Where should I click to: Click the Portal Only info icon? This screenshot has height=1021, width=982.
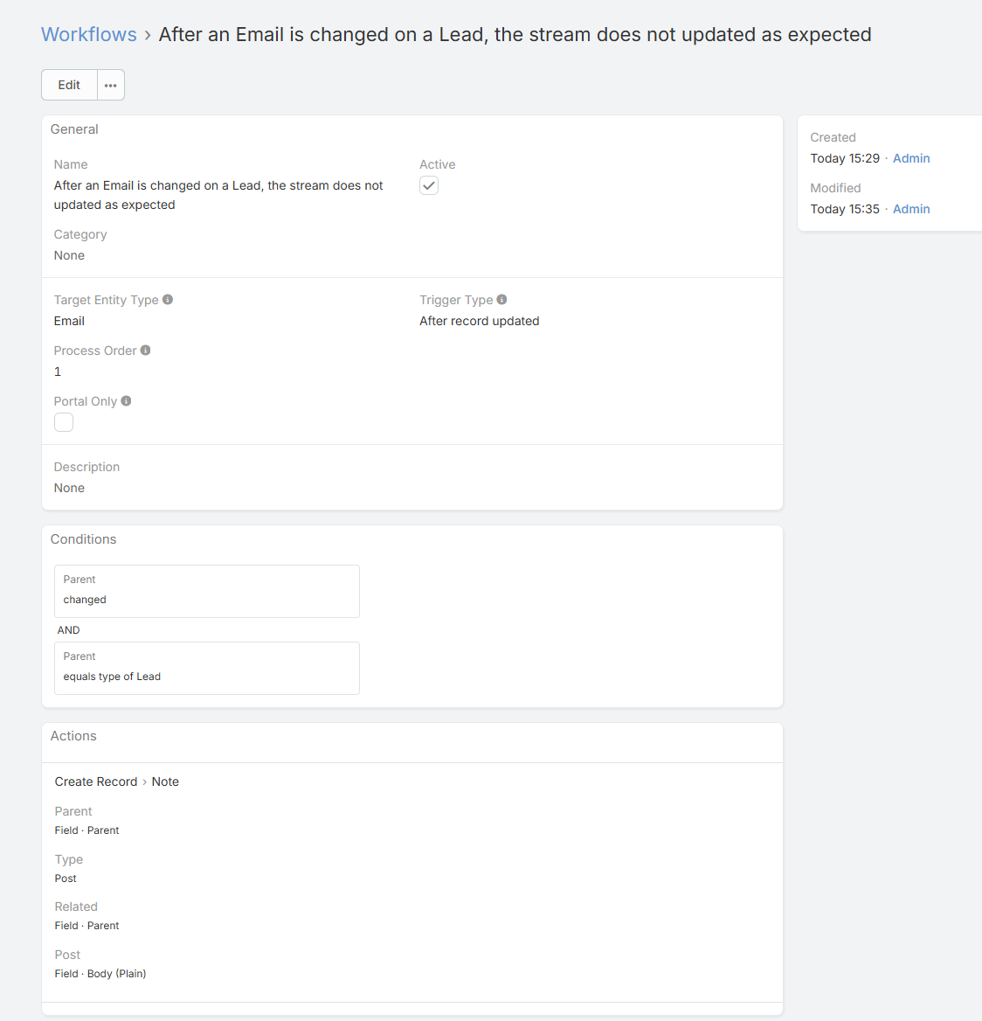pos(126,401)
